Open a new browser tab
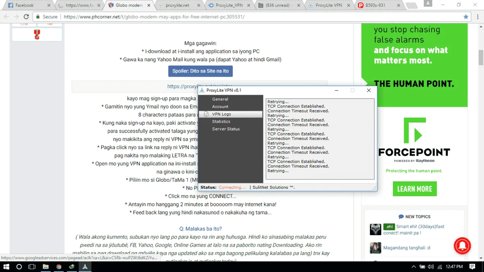Screen dimensions: 484x272 coord(411,6)
